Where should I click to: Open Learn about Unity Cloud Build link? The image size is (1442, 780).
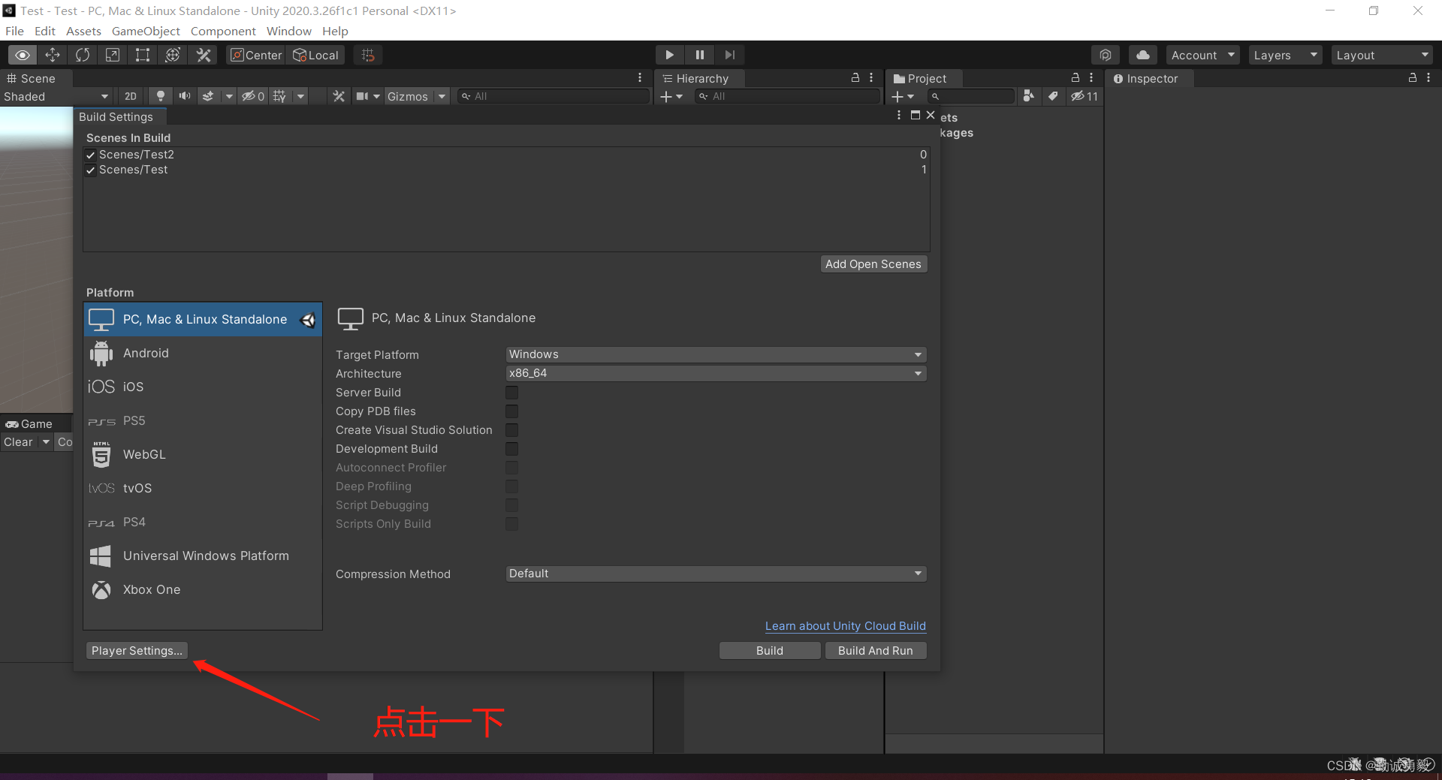pos(846,626)
